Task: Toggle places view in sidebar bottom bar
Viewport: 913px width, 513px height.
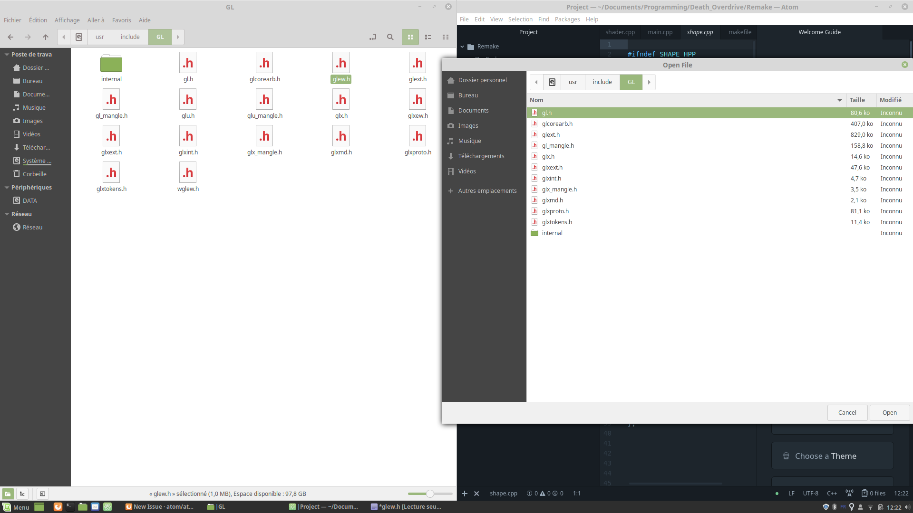Action: (8, 494)
